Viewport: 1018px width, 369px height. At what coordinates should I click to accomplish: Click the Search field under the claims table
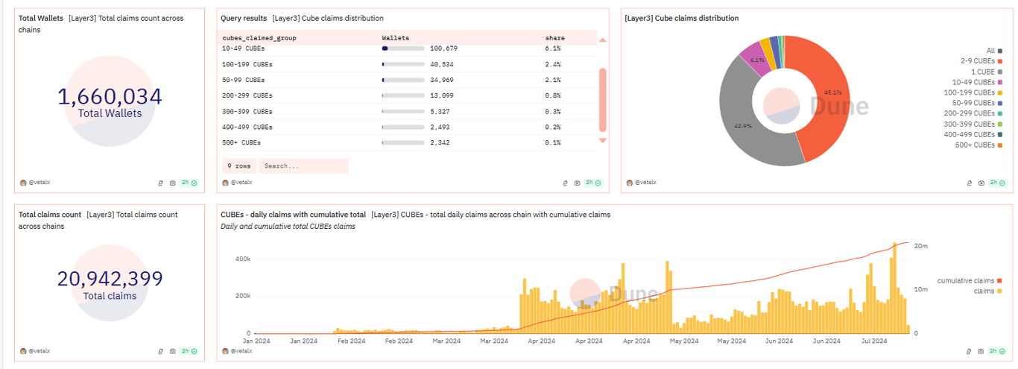point(303,165)
